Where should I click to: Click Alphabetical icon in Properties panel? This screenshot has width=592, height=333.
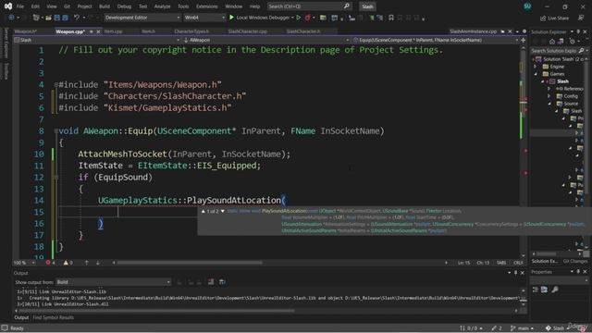pyautogui.click(x=545, y=290)
